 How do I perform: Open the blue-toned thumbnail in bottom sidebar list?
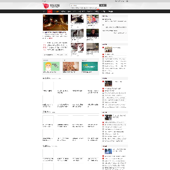[x=108, y=151]
